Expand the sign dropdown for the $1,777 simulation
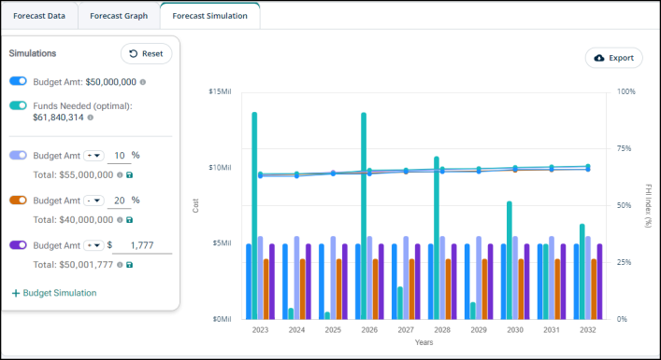Screen dimensions: 661x360 click(93, 245)
